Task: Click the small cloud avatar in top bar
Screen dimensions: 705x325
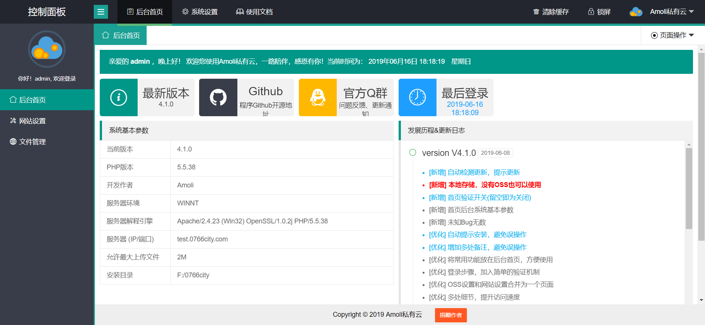Action: [636, 12]
